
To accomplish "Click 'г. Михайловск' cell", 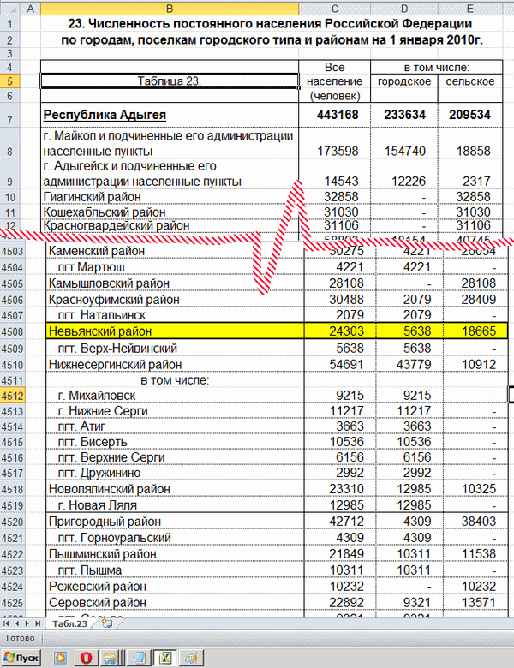I will (x=175, y=396).
